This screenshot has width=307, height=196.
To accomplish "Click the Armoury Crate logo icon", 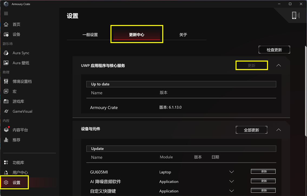I will tap(6, 4).
